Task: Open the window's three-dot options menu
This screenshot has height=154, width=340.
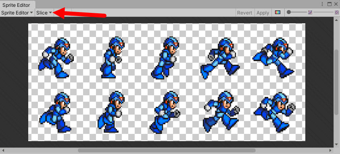Action: pos(322,4)
